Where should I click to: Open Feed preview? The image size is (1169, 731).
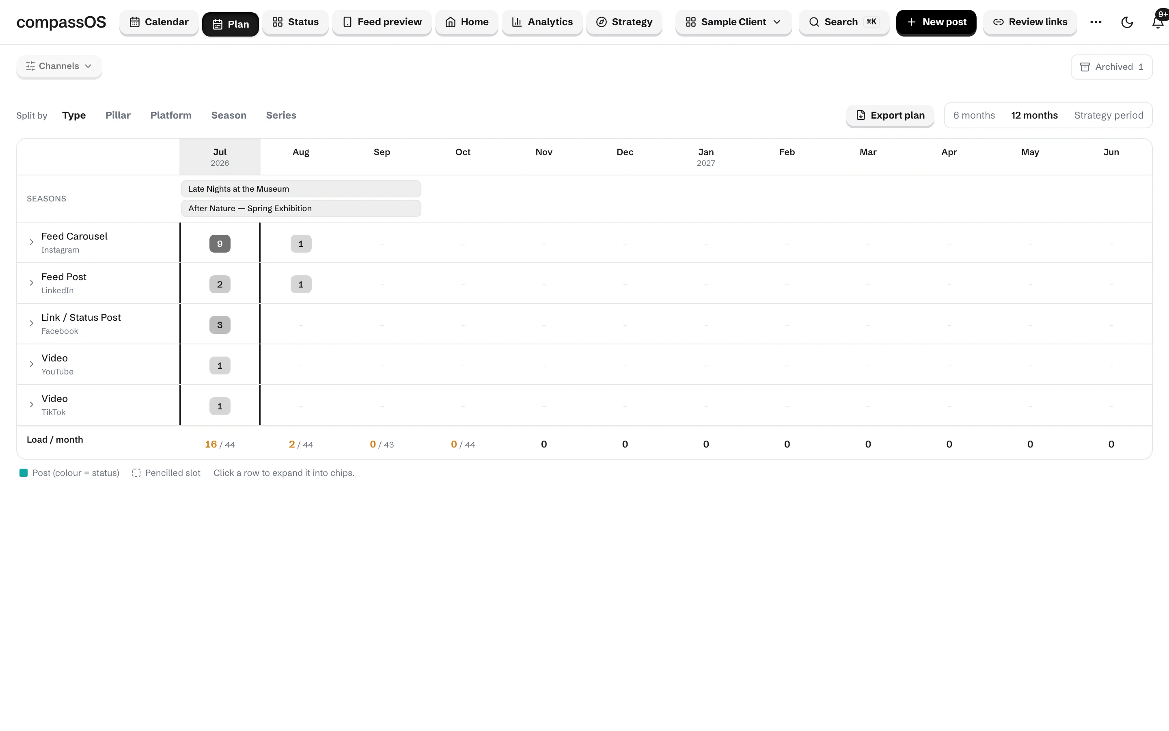[382, 22]
